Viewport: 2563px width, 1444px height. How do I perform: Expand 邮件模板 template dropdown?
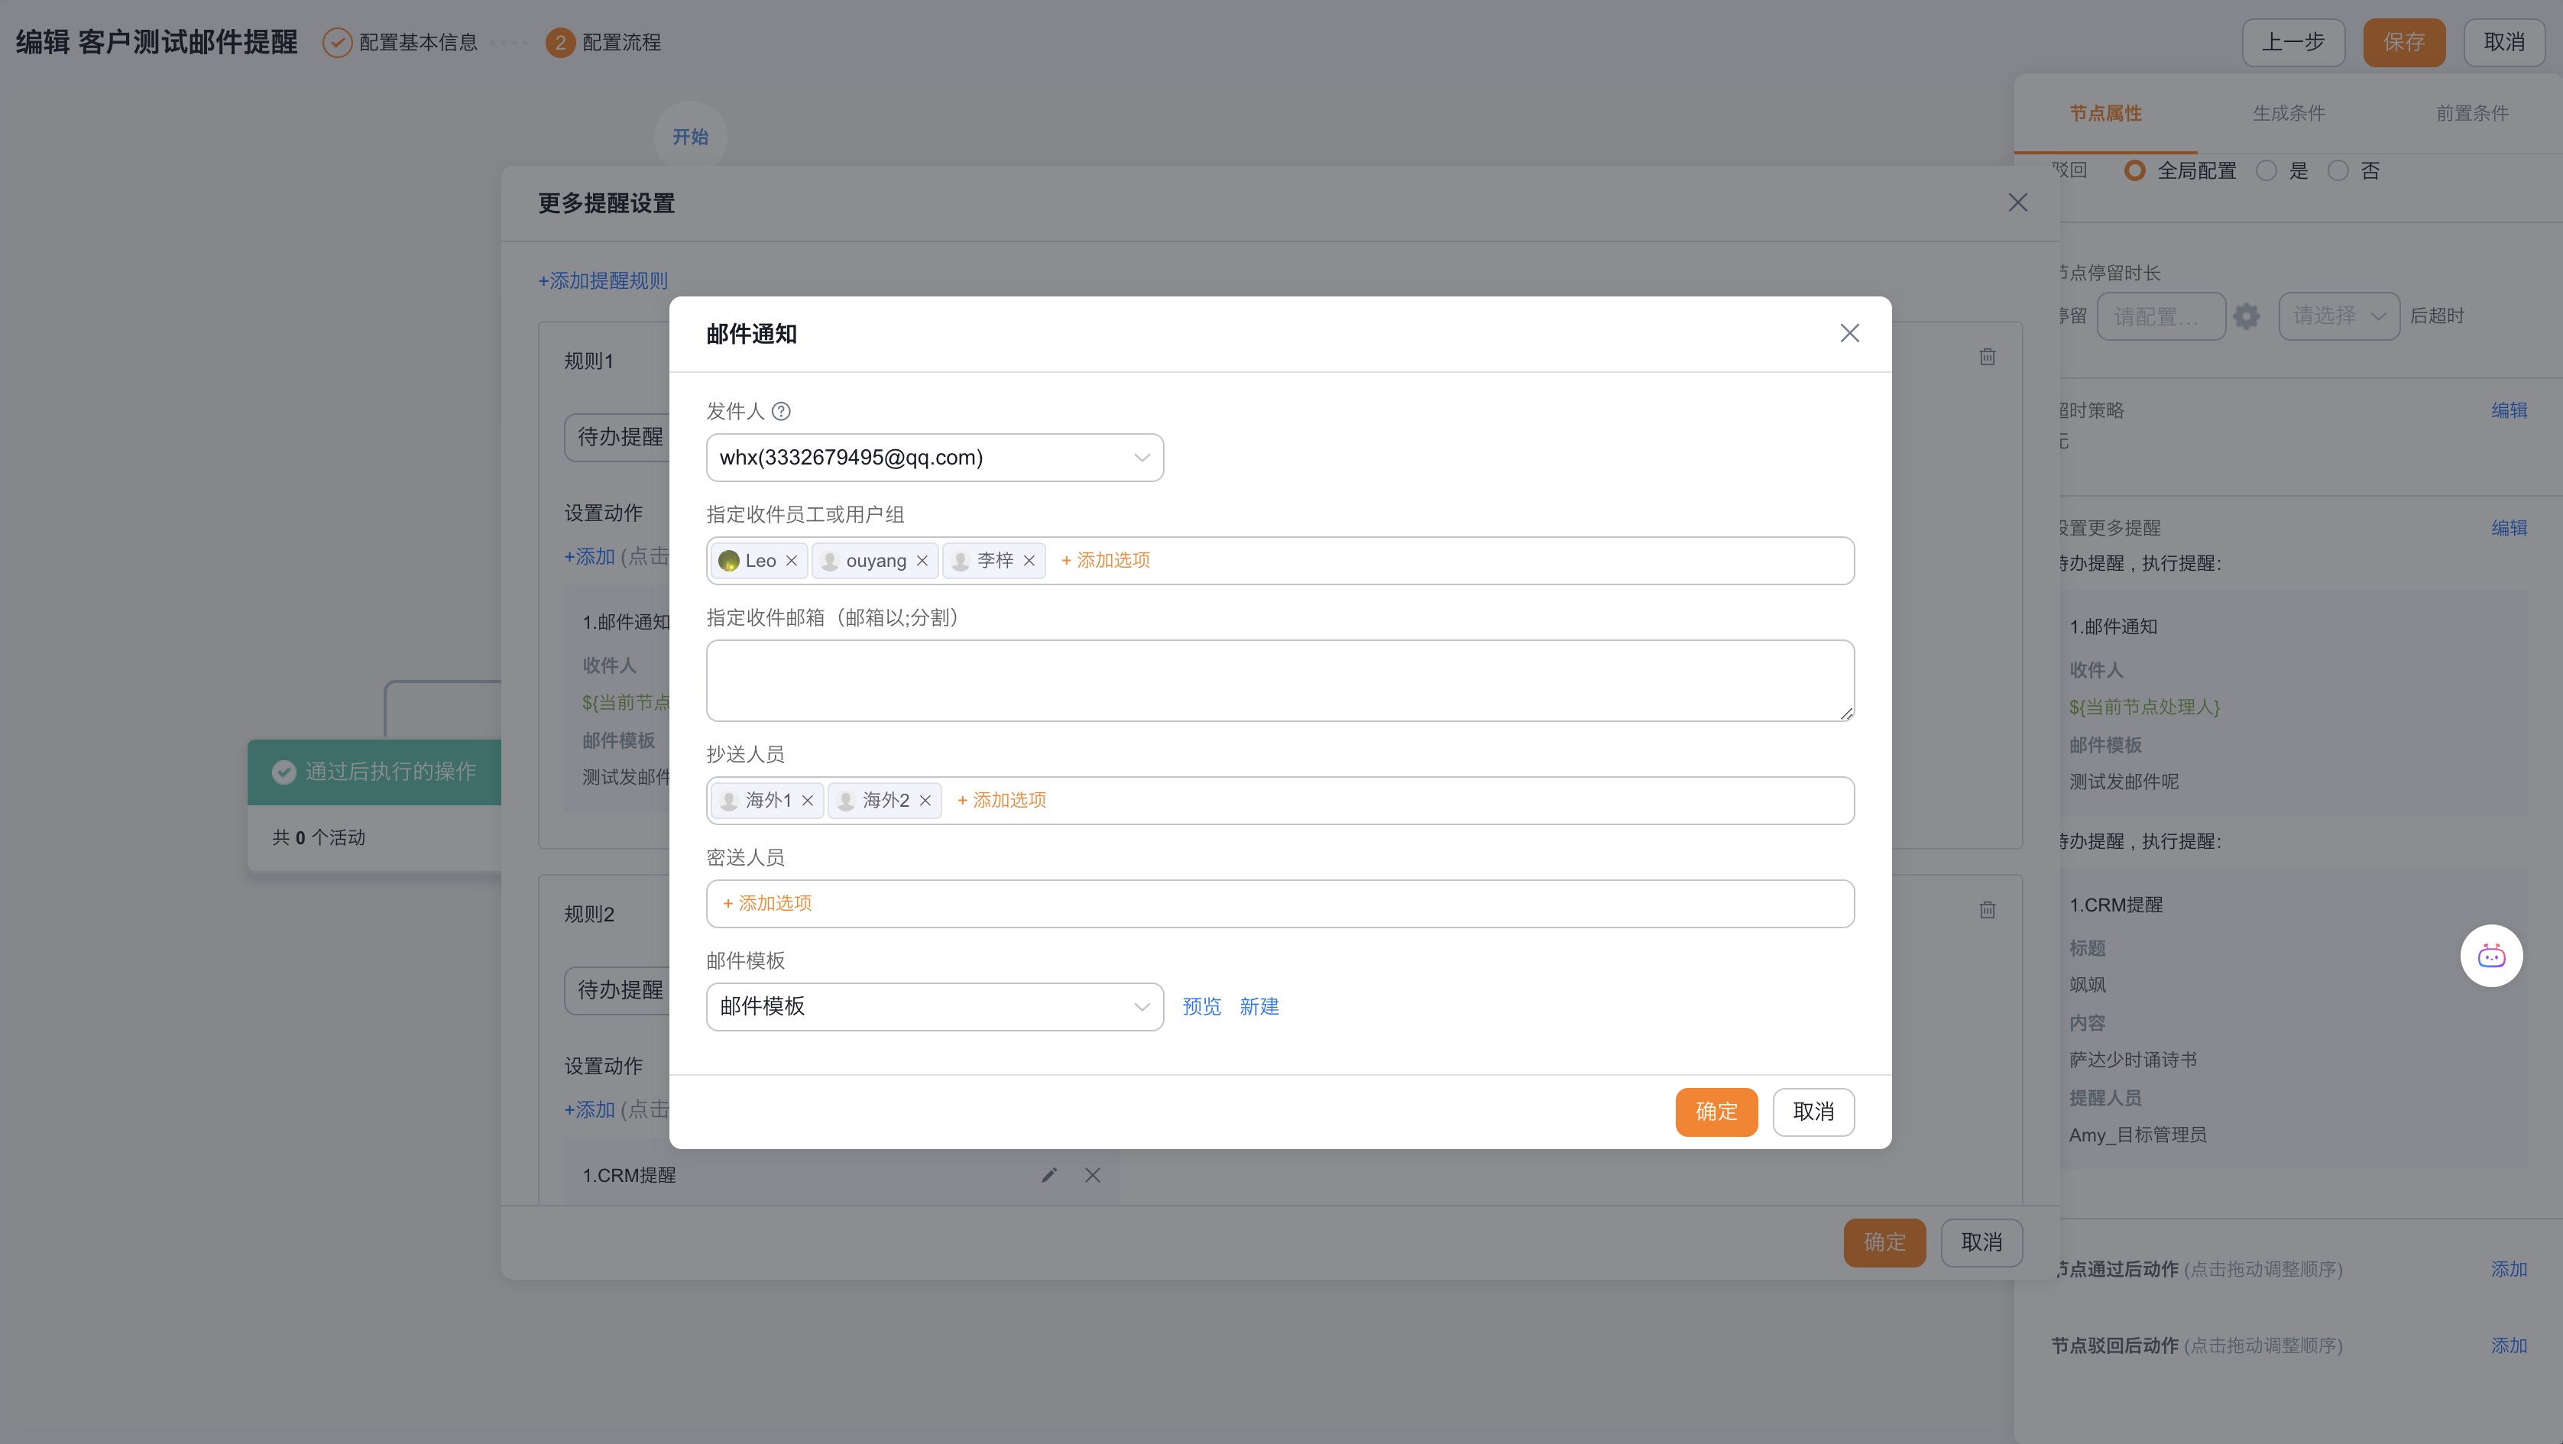click(x=935, y=1006)
